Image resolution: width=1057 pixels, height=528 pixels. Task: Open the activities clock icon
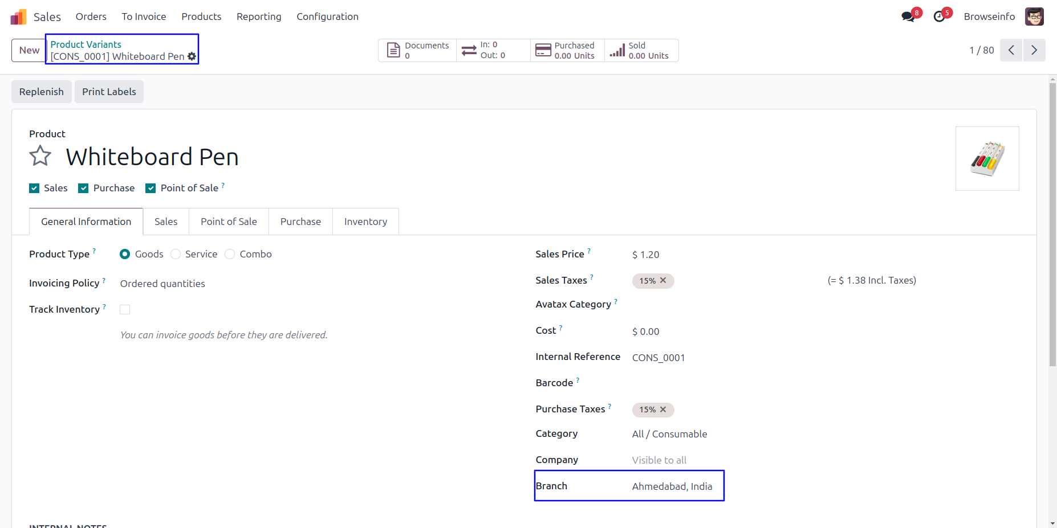coord(939,17)
